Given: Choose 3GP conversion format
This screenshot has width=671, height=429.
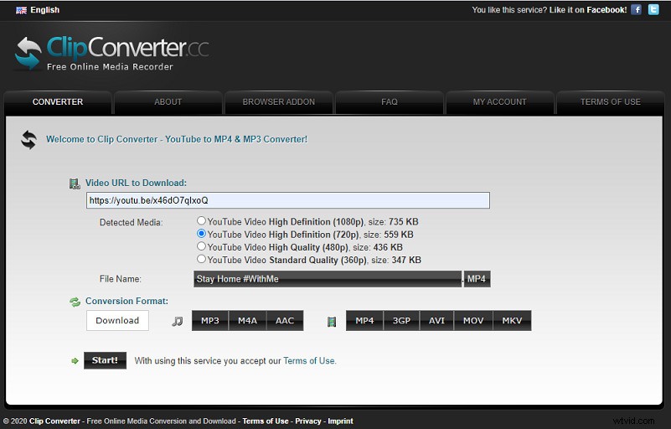Looking at the screenshot, I should tap(401, 321).
